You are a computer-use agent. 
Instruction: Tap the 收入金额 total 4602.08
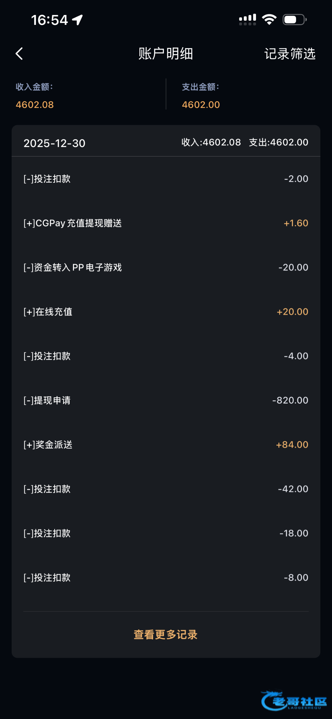[35, 105]
